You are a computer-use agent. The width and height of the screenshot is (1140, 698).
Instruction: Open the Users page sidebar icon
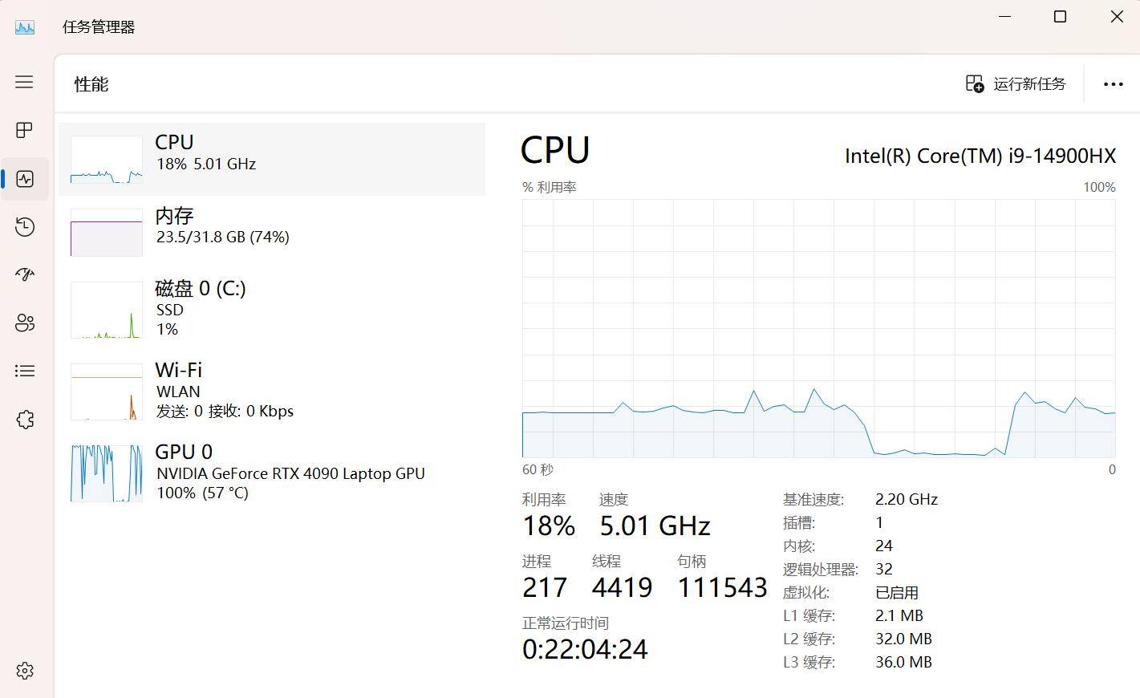25,323
